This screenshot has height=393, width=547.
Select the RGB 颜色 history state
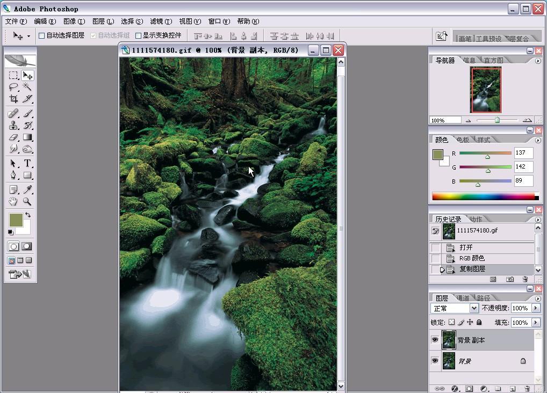(x=482, y=258)
